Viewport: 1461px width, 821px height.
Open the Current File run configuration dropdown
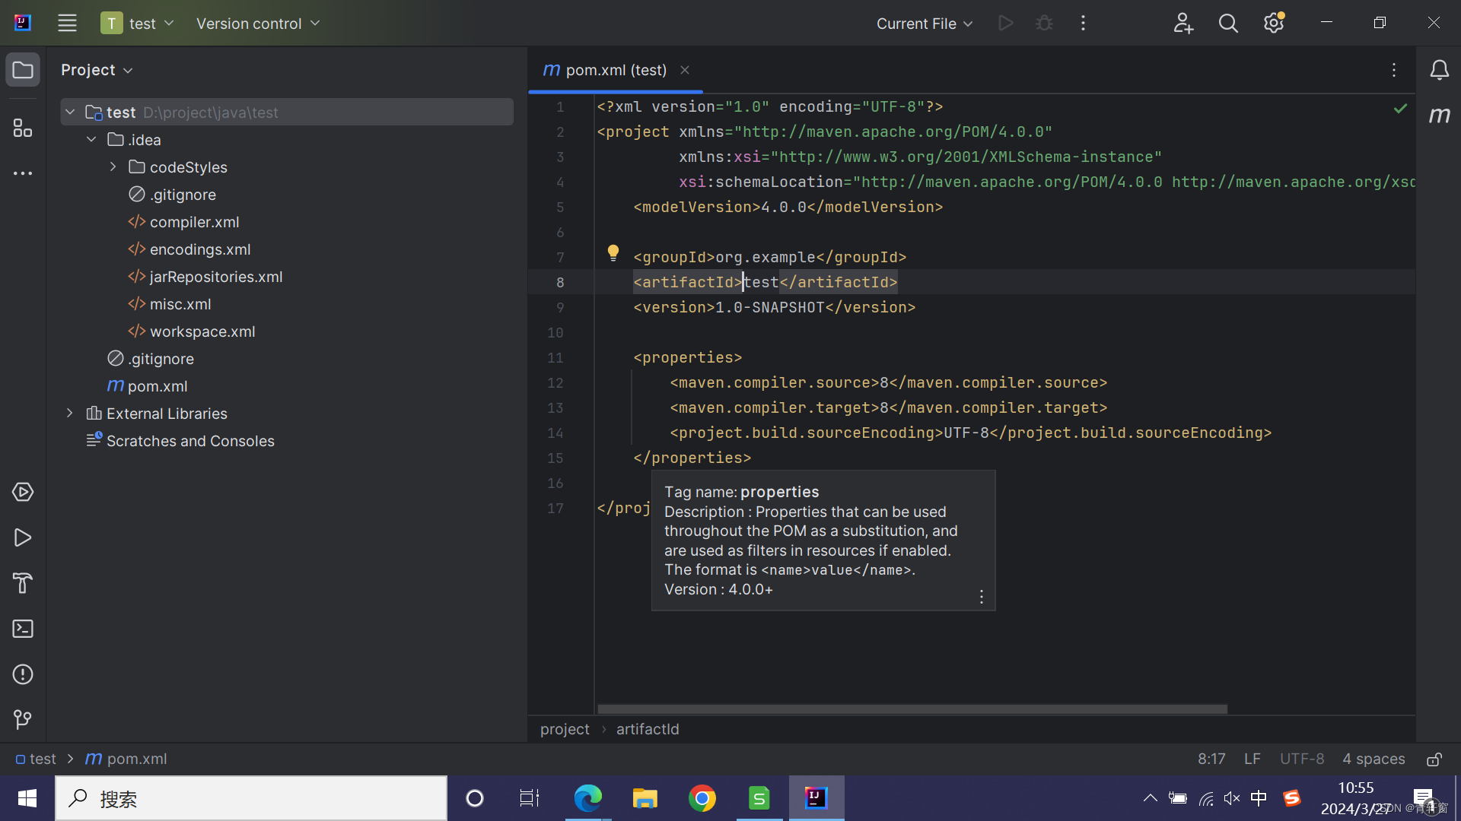click(925, 24)
